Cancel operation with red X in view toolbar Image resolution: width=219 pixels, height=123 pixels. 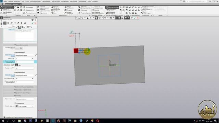pos(138,18)
